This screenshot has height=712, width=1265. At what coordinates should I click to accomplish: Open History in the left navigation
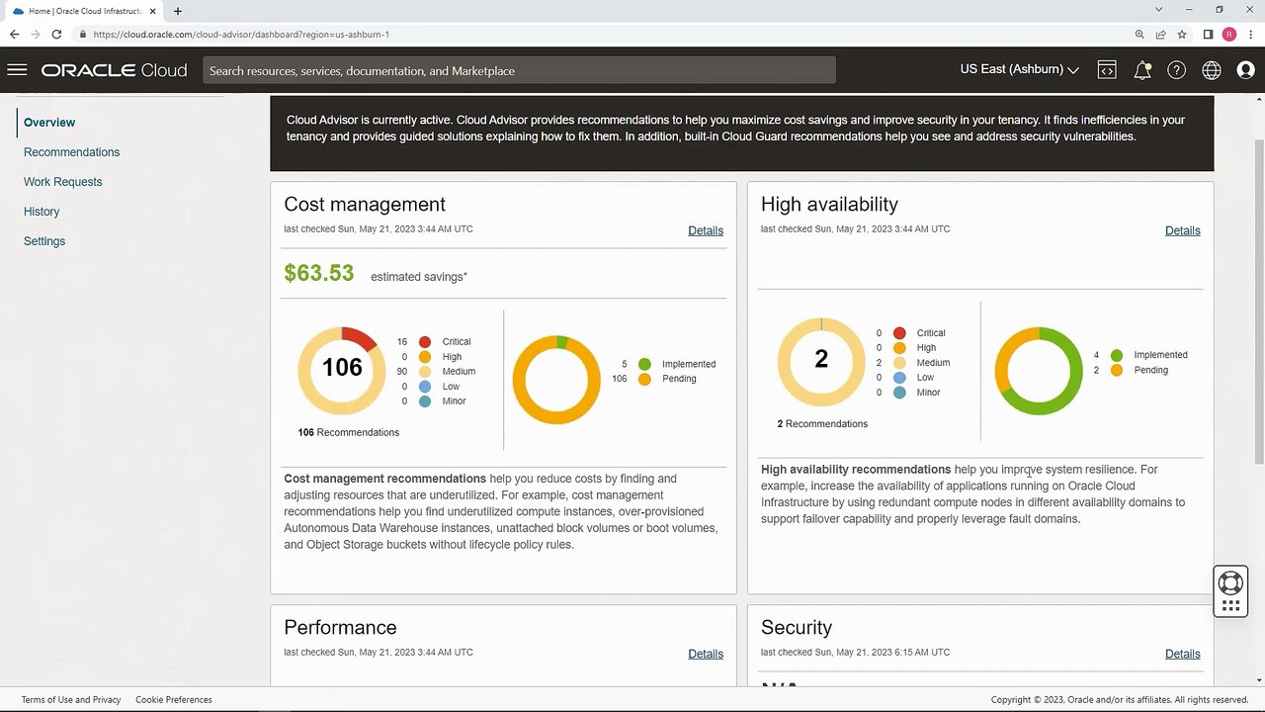pos(42,212)
